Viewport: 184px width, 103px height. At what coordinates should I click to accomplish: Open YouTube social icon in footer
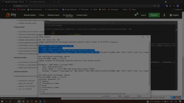[x=177, y=97]
